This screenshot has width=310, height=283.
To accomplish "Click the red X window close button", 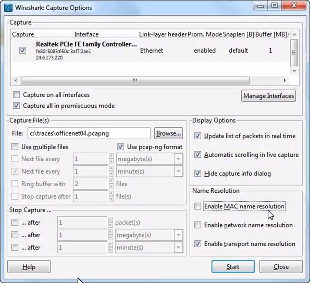I will (294, 6).
